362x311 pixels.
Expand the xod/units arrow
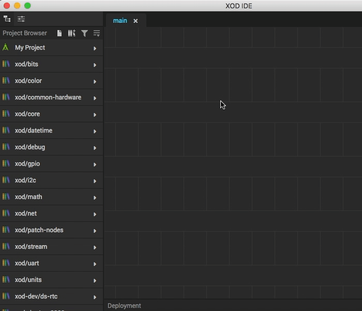tap(95, 280)
